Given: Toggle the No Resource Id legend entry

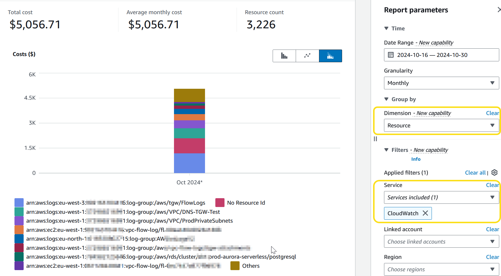Looking at the screenshot, I should click(220, 202).
